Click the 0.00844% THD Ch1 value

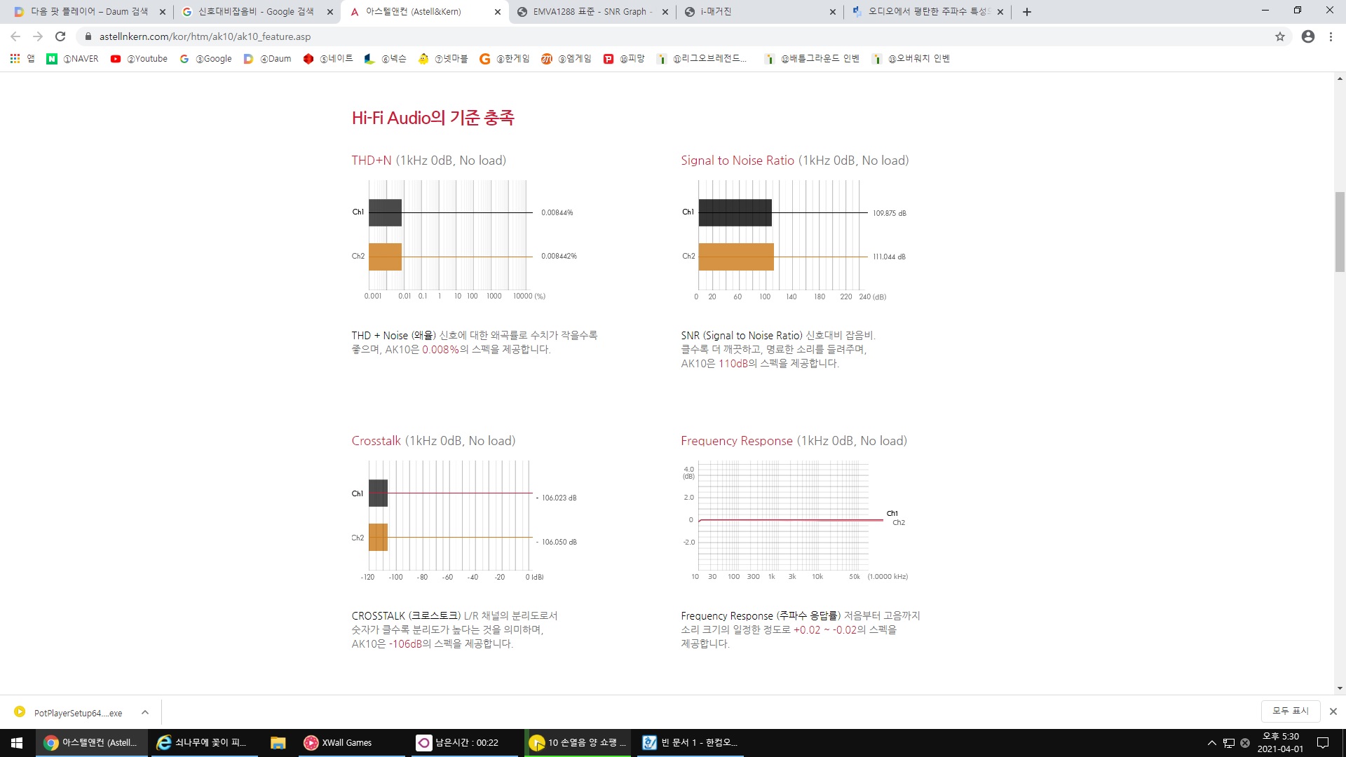coord(557,212)
